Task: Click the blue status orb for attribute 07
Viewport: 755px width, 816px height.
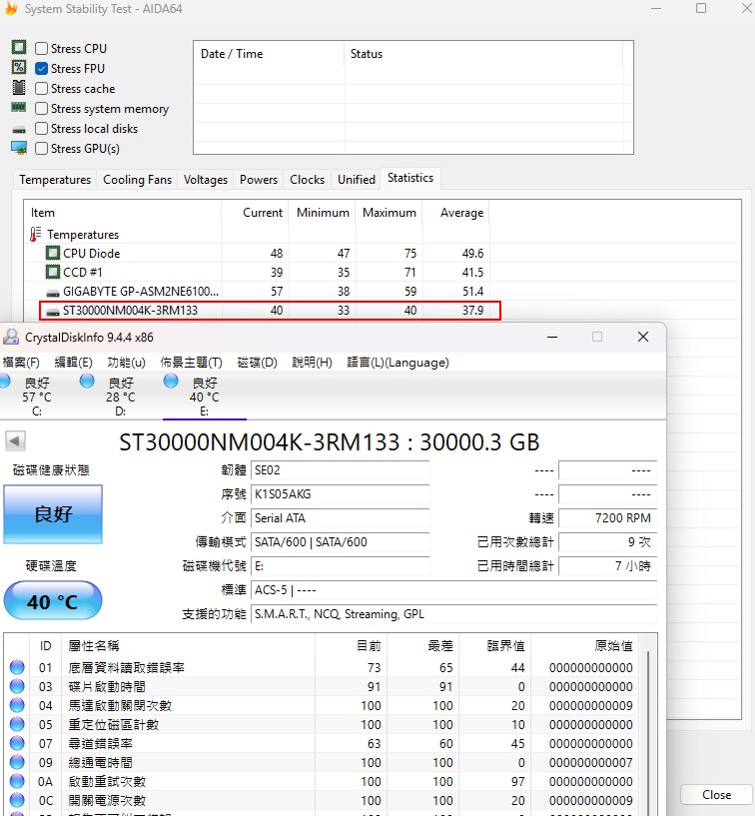Action: point(17,743)
